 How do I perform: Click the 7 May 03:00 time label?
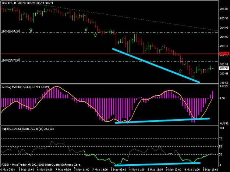pos(63,170)
